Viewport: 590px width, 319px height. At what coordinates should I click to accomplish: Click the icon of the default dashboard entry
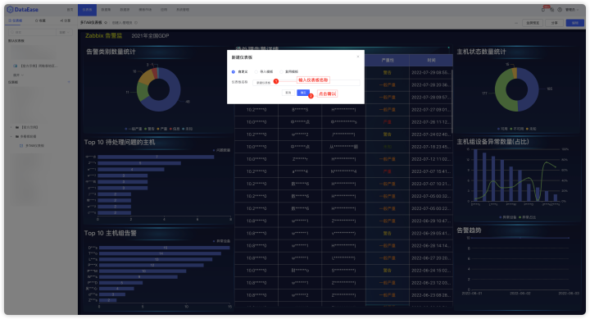coord(16,66)
